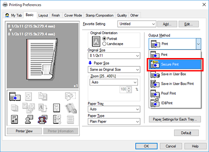Click the Proof Print printer icon
This screenshot has width=209, height=152.
tap(155, 94)
